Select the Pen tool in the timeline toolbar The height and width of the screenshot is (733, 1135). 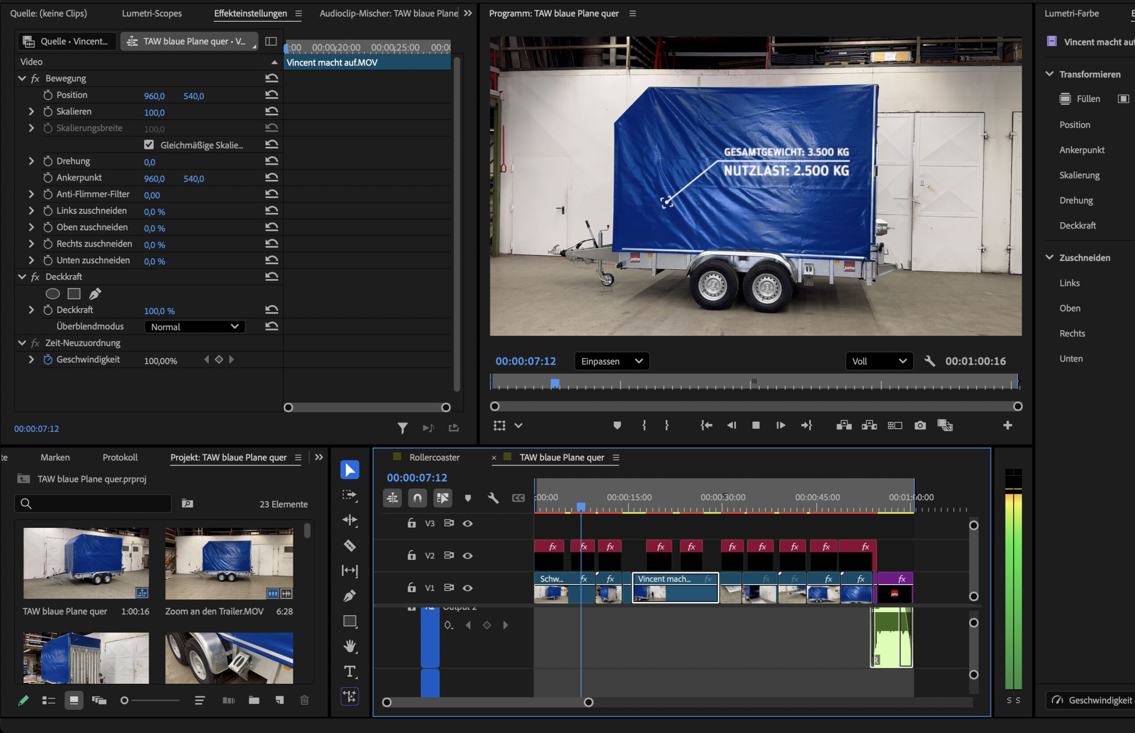click(350, 595)
